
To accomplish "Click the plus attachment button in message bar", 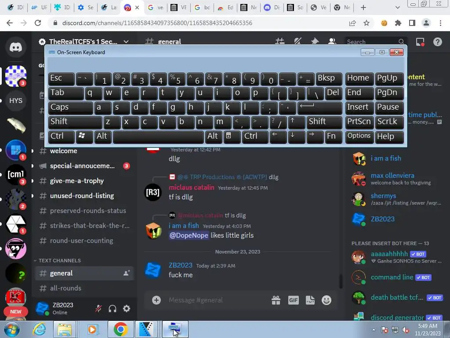I will coord(156,300).
